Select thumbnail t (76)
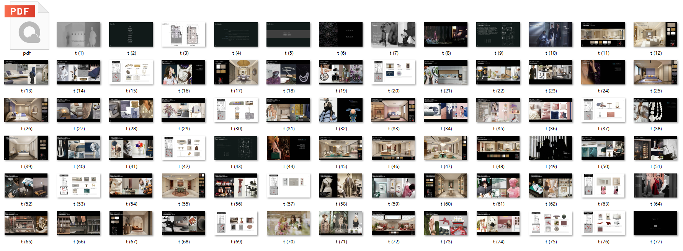The width and height of the screenshot is (683, 251). [603, 223]
